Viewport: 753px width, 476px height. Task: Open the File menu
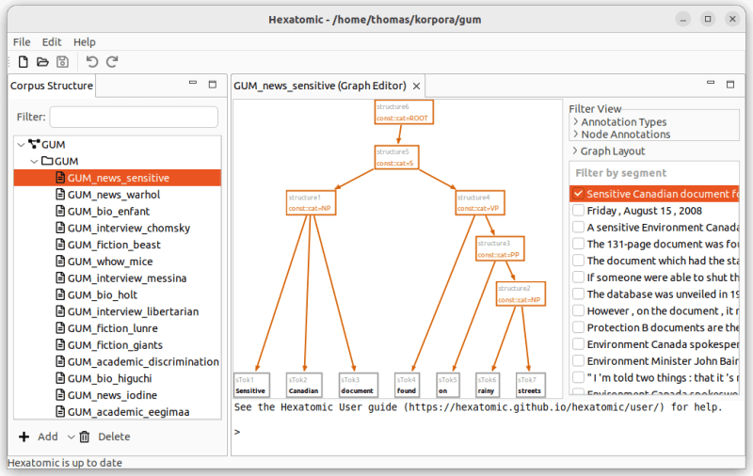(x=22, y=42)
